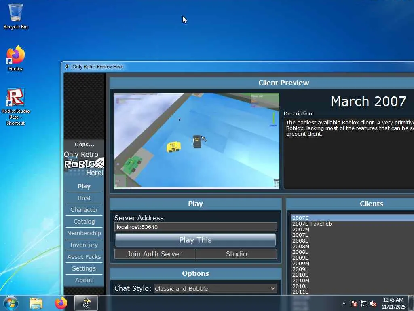Open the Firefox desktop shortcut

click(x=16, y=58)
